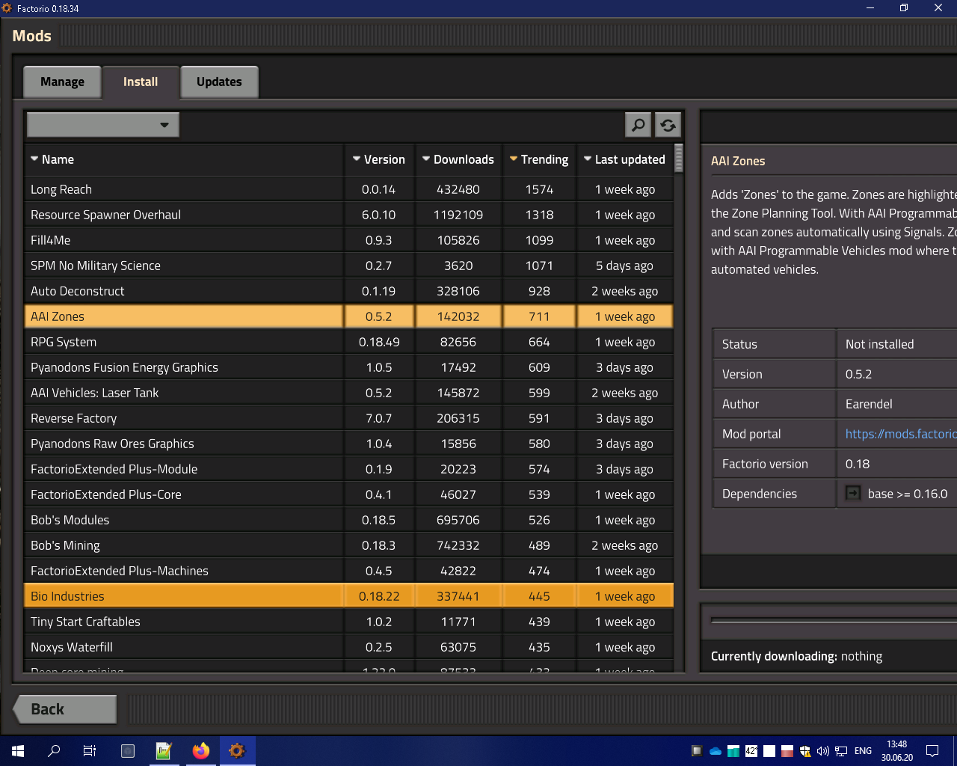This screenshot has width=957, height=766.
Task: Select the Fill4Me mod
Action: (349, 240)
